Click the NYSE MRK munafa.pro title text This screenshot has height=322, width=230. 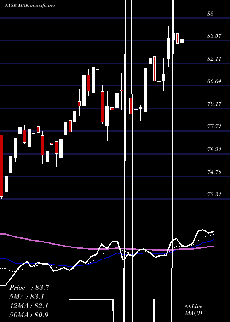coord(30,6)
